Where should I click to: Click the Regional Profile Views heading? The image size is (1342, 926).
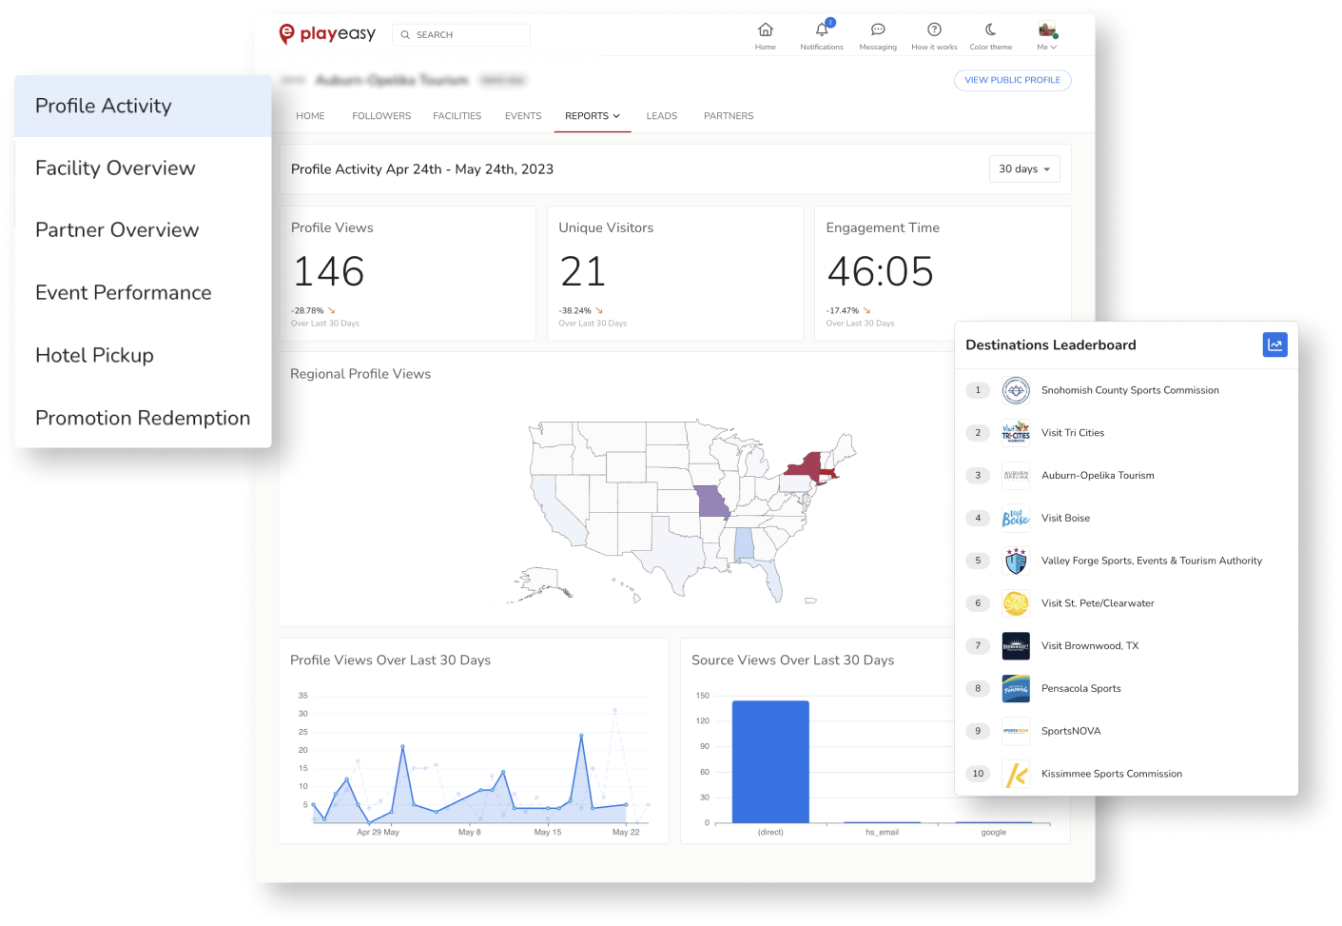pyautogui.click(x=360, y=374)
